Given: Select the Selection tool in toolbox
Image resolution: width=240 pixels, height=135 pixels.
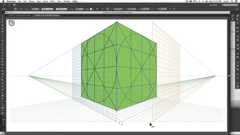Looking at the screenshot, I should (x=2, y=16).
